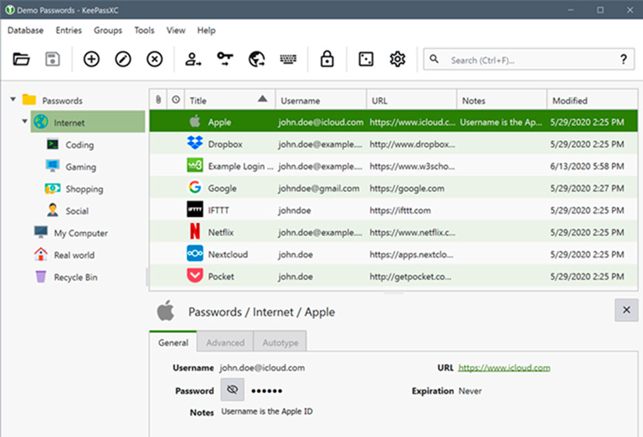This screenshot has height=437, width=643.
Task: Copy URL using globe toolbar icon
Action: tap(257, 59)
